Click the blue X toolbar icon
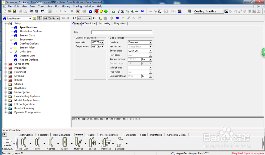Viewport: 265px width, 155px height. coord(90,11)
